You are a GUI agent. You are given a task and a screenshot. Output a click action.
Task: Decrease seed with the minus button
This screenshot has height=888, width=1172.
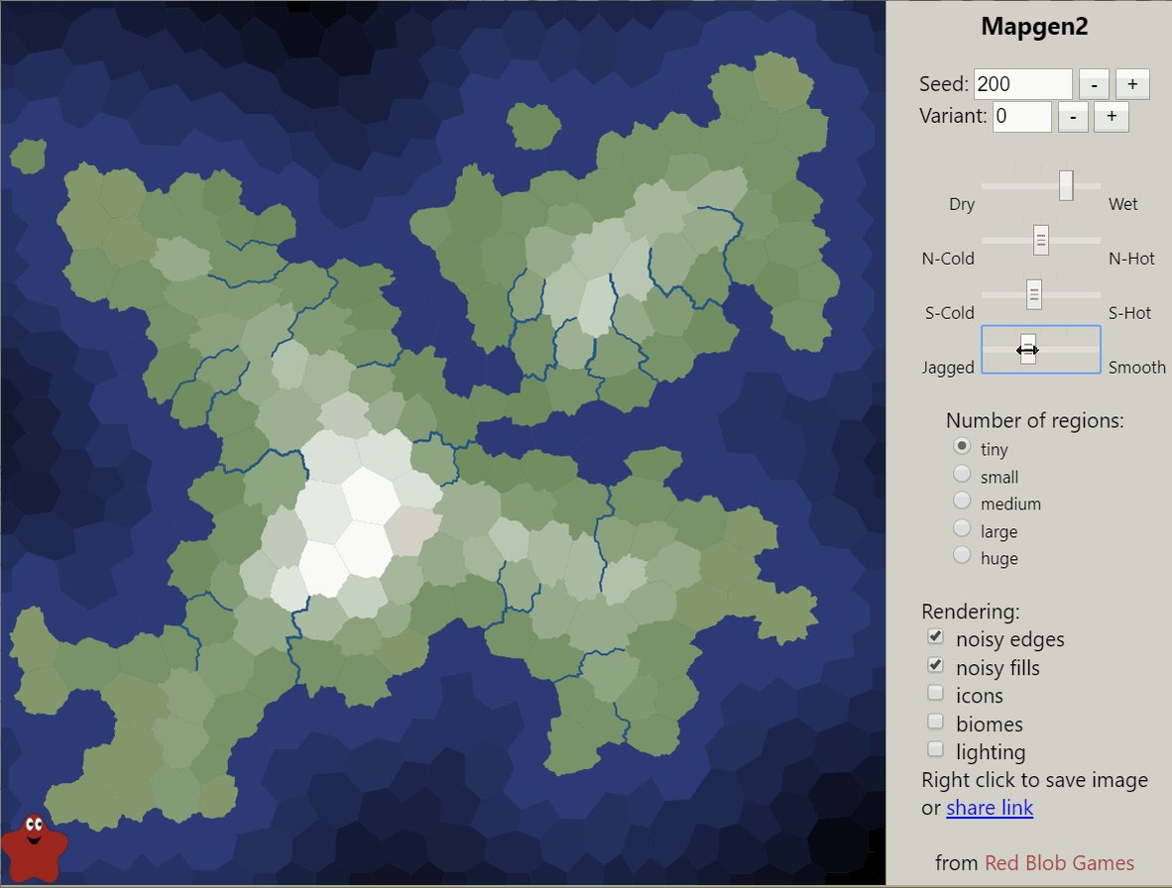(x=1094, y=84)
